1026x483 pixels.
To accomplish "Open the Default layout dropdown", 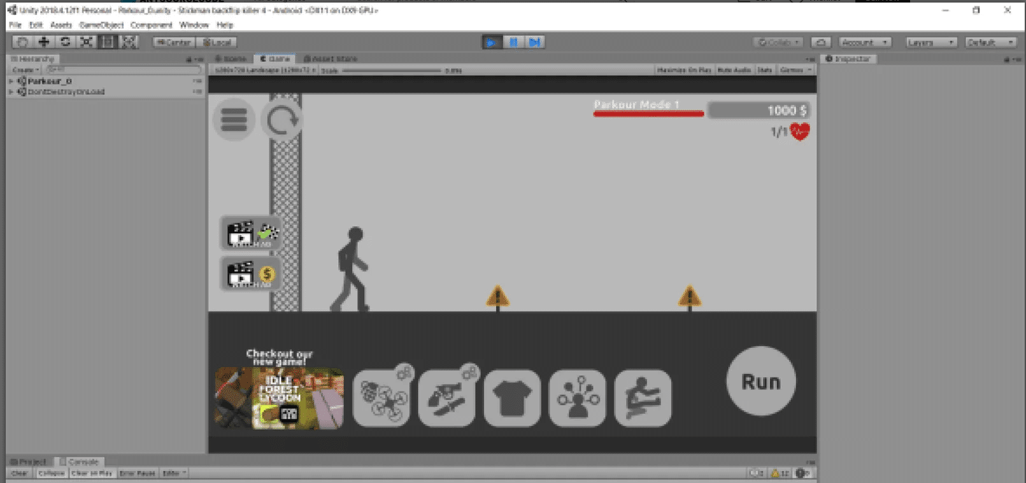I will 990,42.
